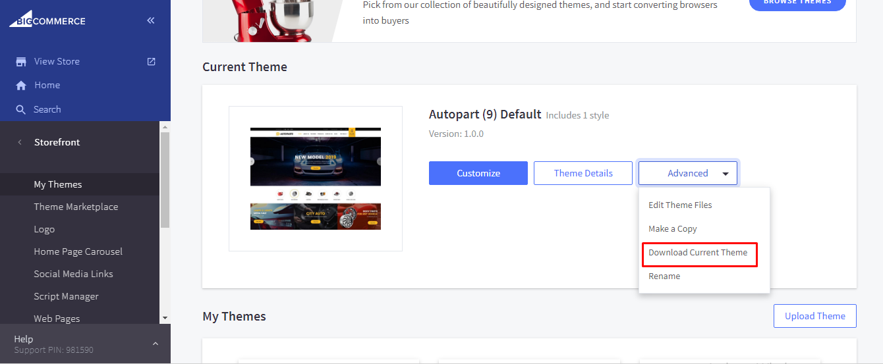Open the Advanced dropdown button

click(x=688, y=173)
